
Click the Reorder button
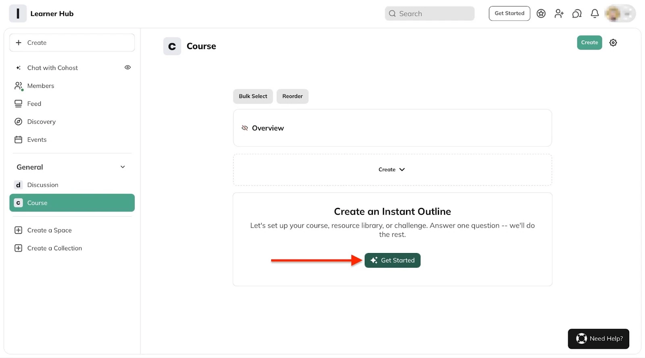click(x=292, y=96)
